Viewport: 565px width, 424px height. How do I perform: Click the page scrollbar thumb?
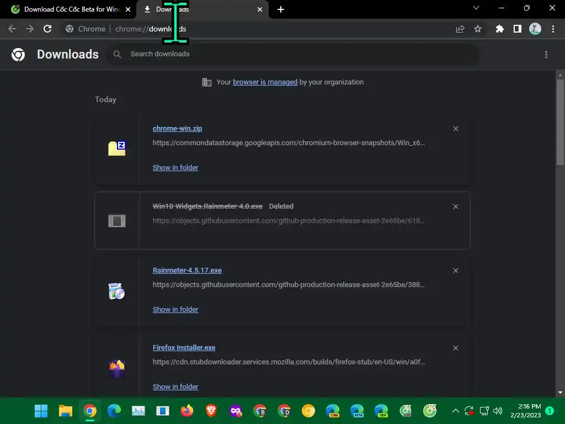(560, 123)
